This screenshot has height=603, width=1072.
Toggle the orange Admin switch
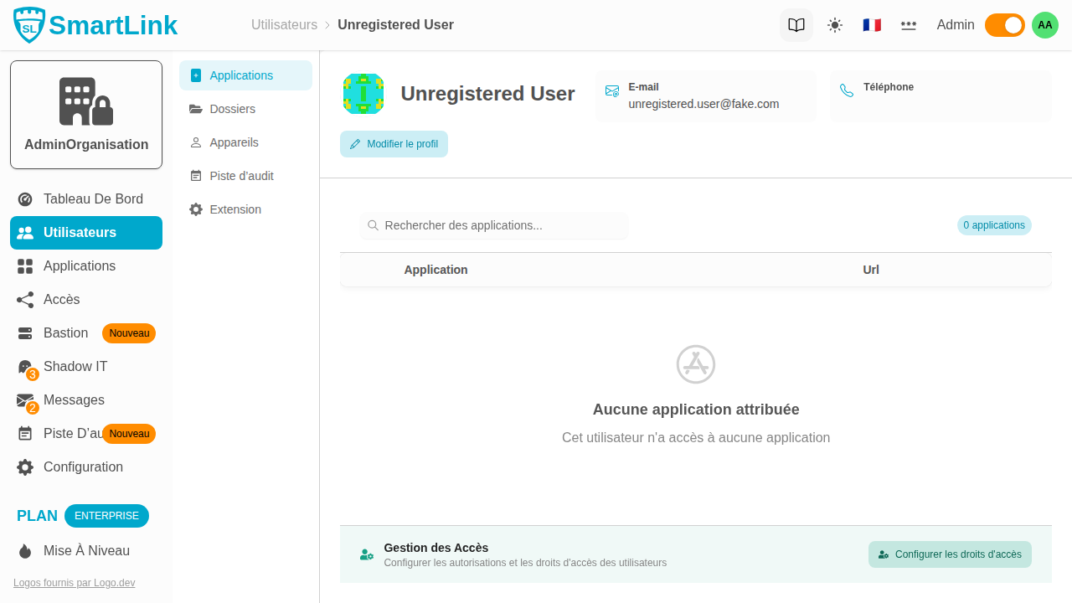click(1004, 25)
